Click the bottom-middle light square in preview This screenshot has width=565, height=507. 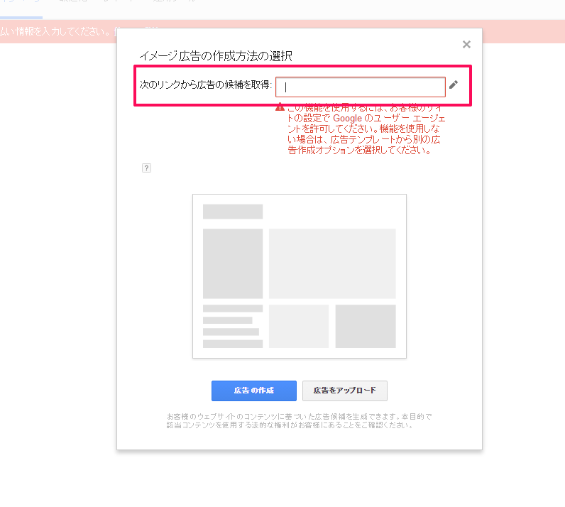pyautogui.click(x=298, y=326)
